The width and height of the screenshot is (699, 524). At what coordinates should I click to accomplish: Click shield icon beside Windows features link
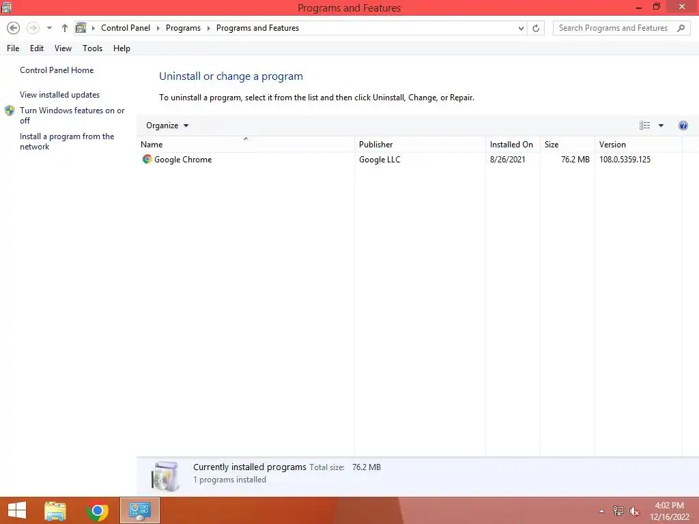pos(10,111)
